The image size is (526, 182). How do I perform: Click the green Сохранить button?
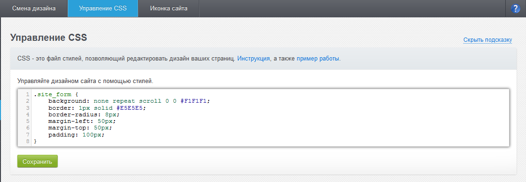pos(38,161)
